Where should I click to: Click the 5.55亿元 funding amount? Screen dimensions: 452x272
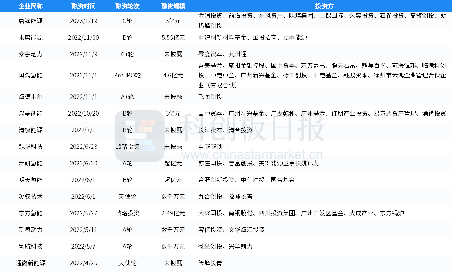[173, 37]
